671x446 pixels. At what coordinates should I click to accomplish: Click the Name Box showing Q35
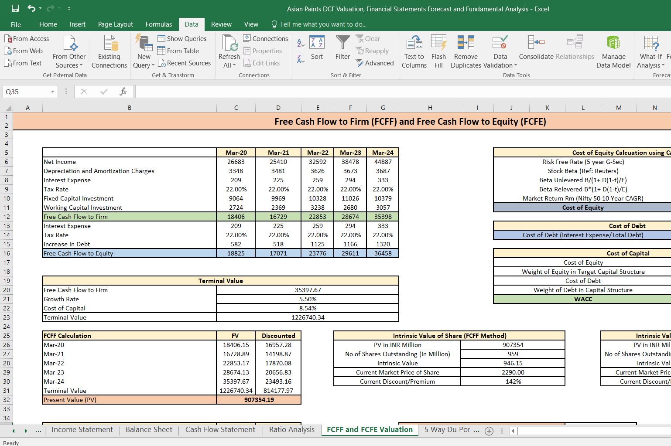click(x=25, y=92)
